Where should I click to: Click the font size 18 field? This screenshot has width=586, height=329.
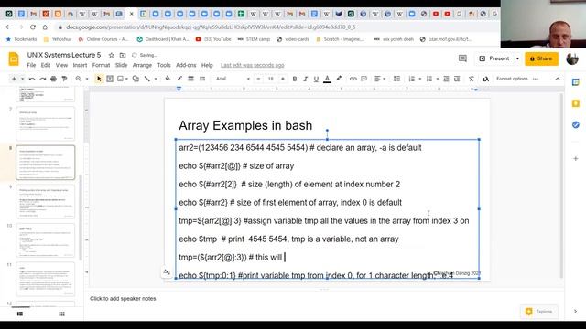coord(271,79)
